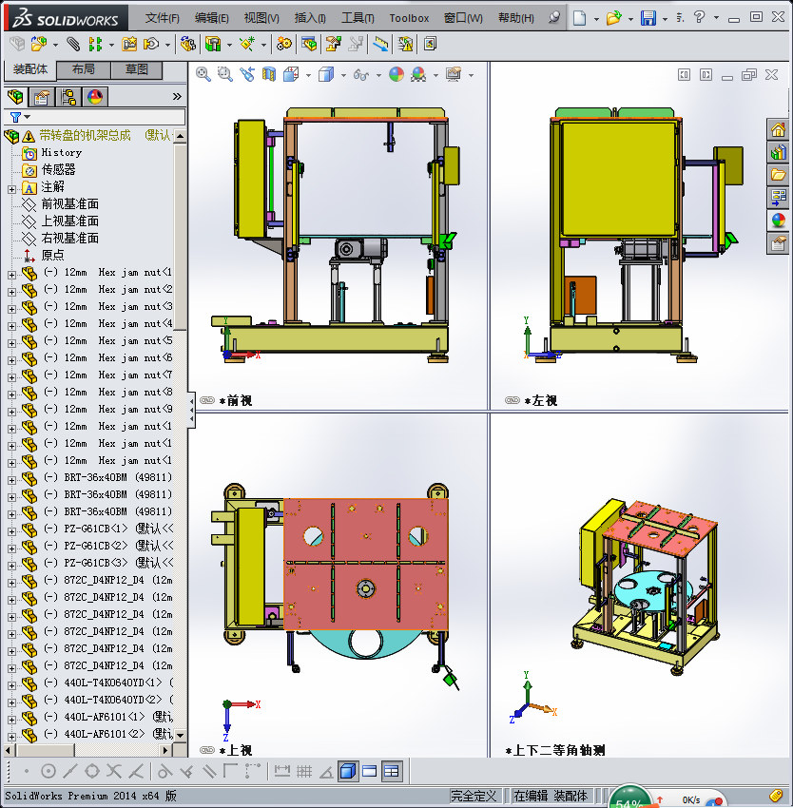Expand the 注解 tree node
The height and width of the screenshot is (808, 793).
11,189
